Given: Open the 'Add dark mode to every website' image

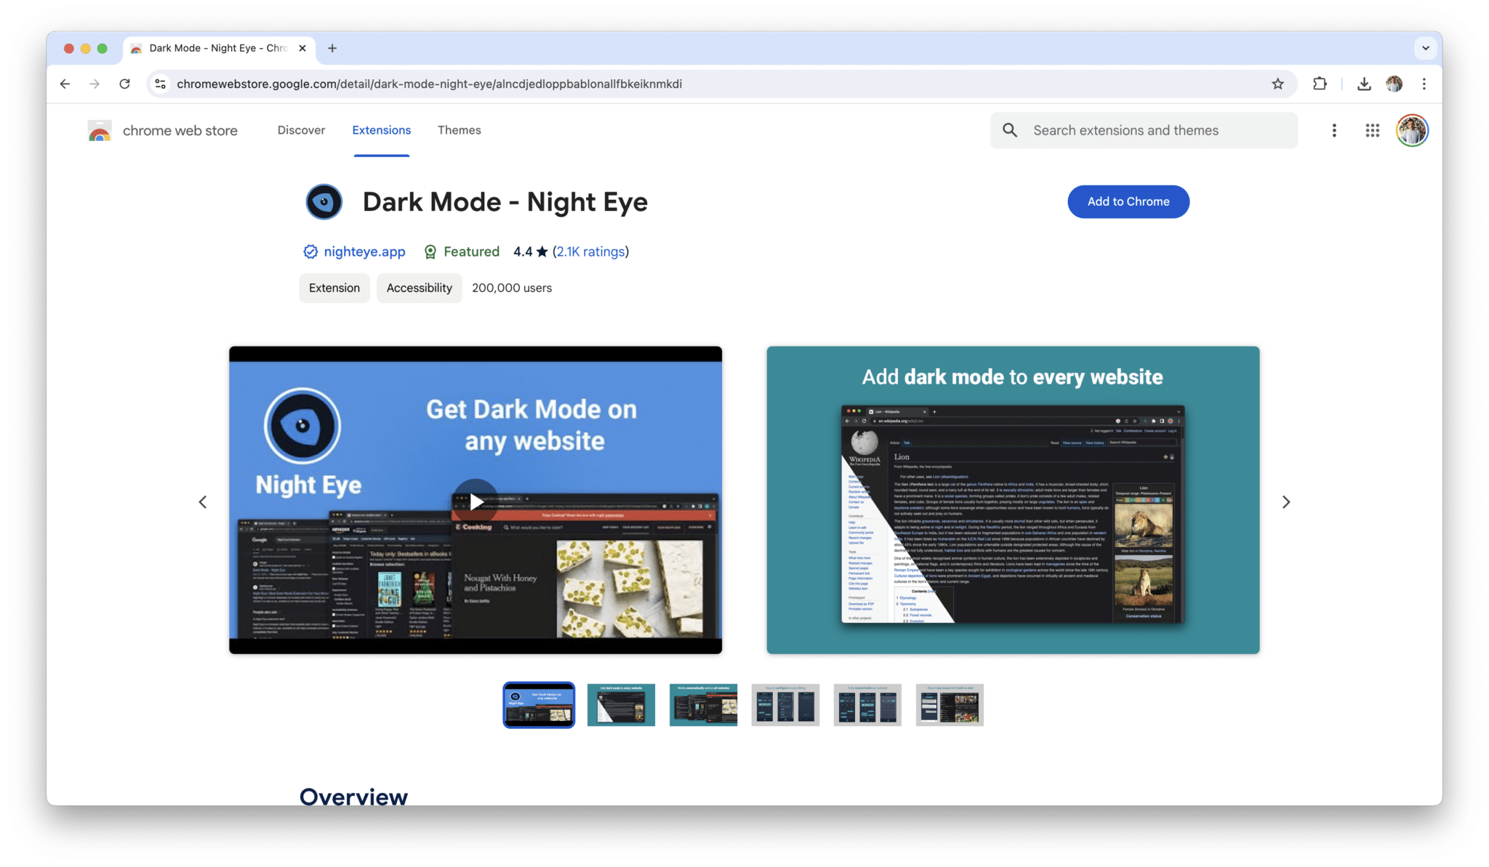Looking at the screenshot, I should 1013,500.
